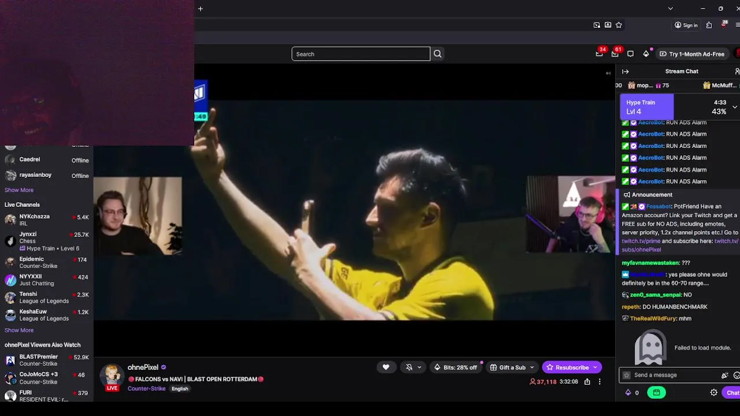Expand live channels with lower Show More

coord(19,330)
